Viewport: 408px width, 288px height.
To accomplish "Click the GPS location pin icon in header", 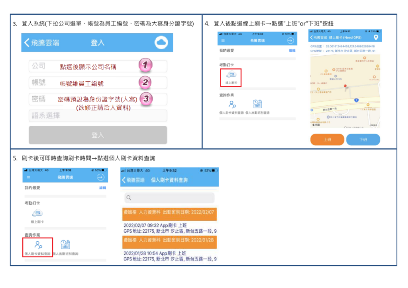I will (x=375, y=37).
